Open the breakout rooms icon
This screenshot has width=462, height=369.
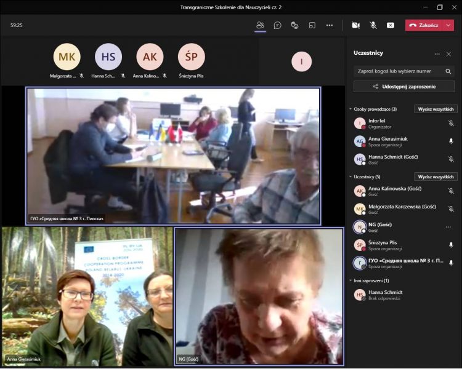click(x=312, y=25)
